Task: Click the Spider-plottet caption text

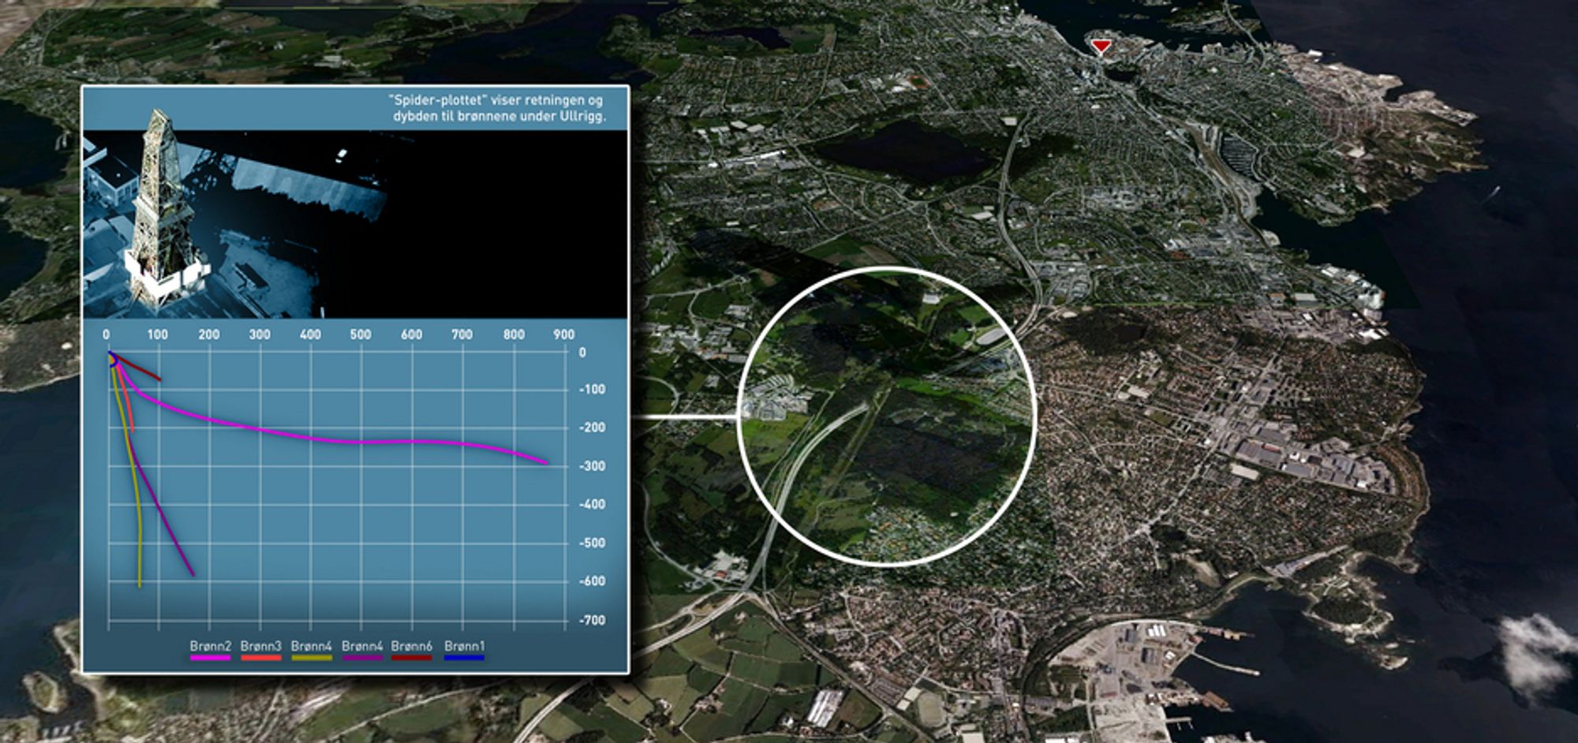Action: 496,108
